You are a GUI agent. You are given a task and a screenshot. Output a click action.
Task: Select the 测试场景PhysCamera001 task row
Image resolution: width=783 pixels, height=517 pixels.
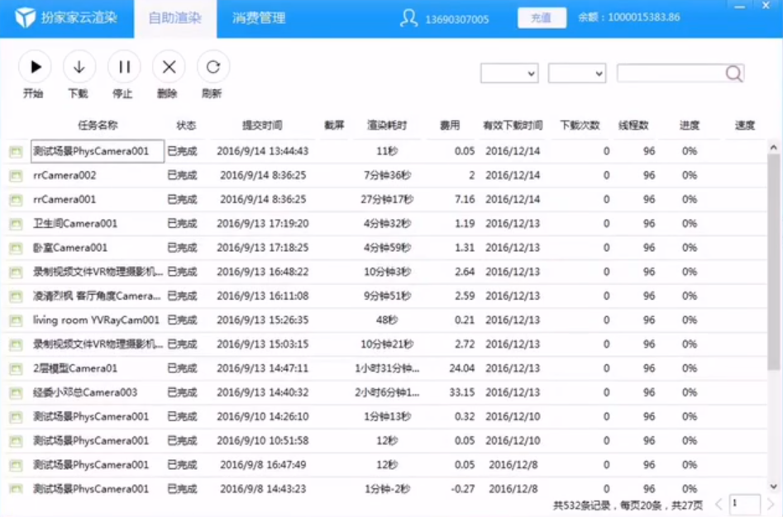point(98,151)
